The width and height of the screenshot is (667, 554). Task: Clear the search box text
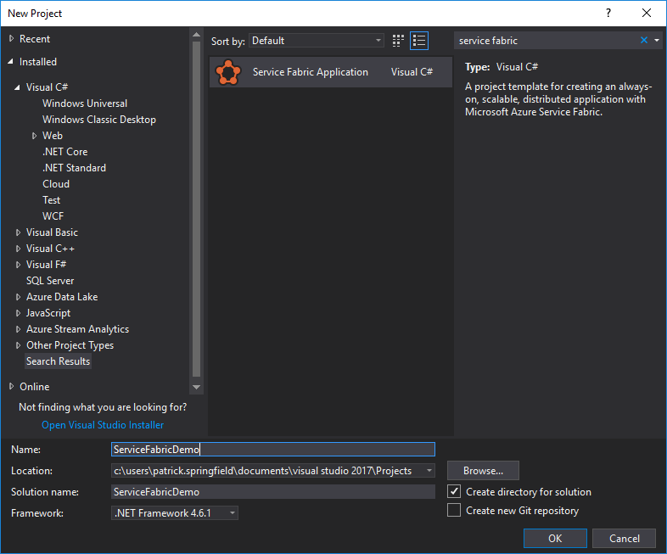(644, 41)
